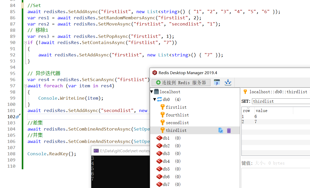Screen dimensions: 310x188
Task: Select the firstlist key icon
Action: (162, 107)
